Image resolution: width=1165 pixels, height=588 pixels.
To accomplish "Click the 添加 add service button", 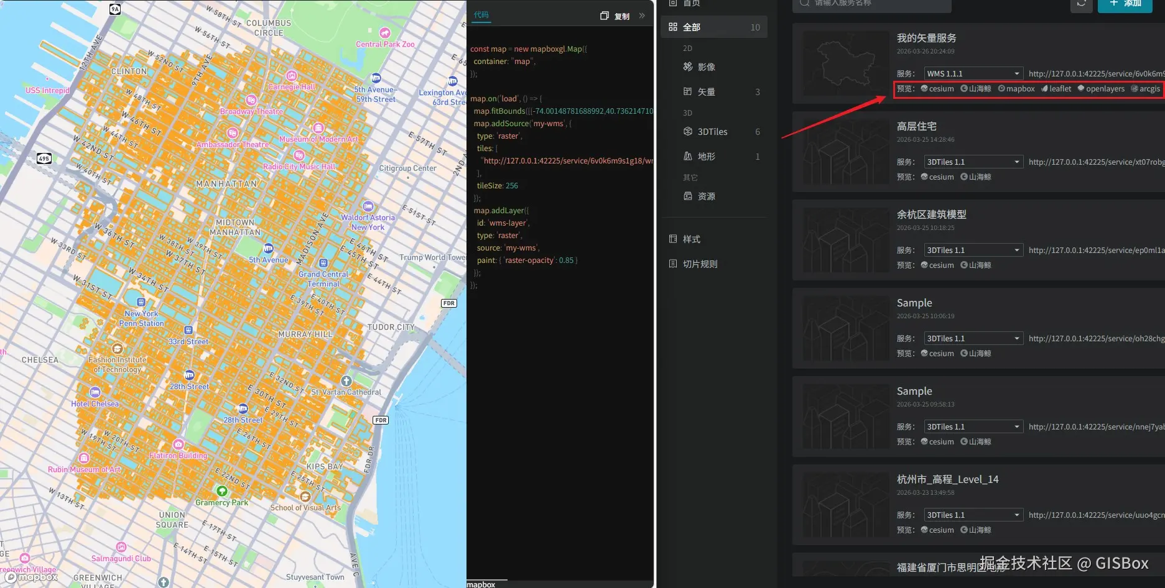I will pos(1125,4).
